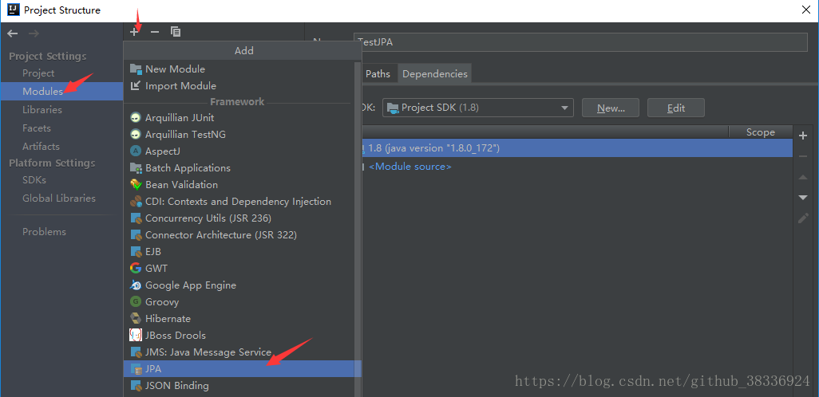Close the Project Structure window
Image resolution: width=819 pixels, height=397 pixels.
[x=805, y=10]
